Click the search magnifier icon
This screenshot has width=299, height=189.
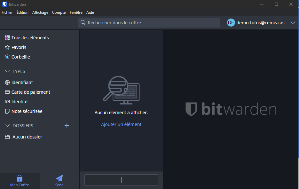pos(83,22)
